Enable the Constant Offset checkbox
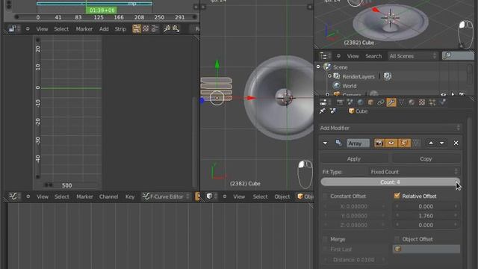The height and width of the screenshot is (269, 478). tap(325, 196)
